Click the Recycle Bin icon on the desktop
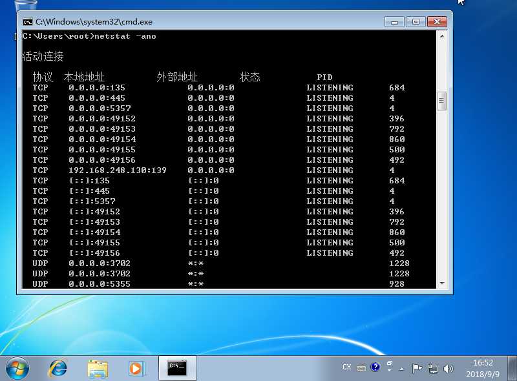 click(x=26, y=5)
